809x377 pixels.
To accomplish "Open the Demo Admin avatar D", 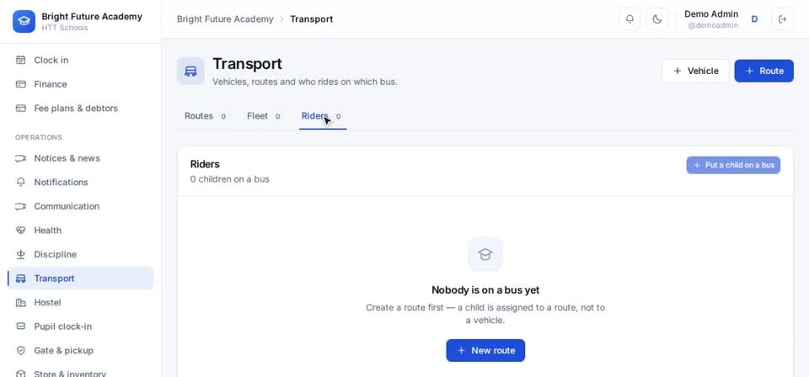I will [754, 19].
